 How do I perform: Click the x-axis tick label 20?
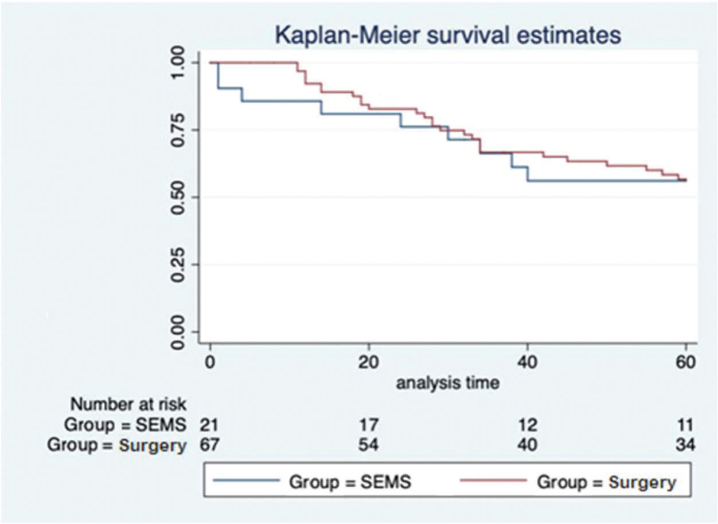(369, 363)
